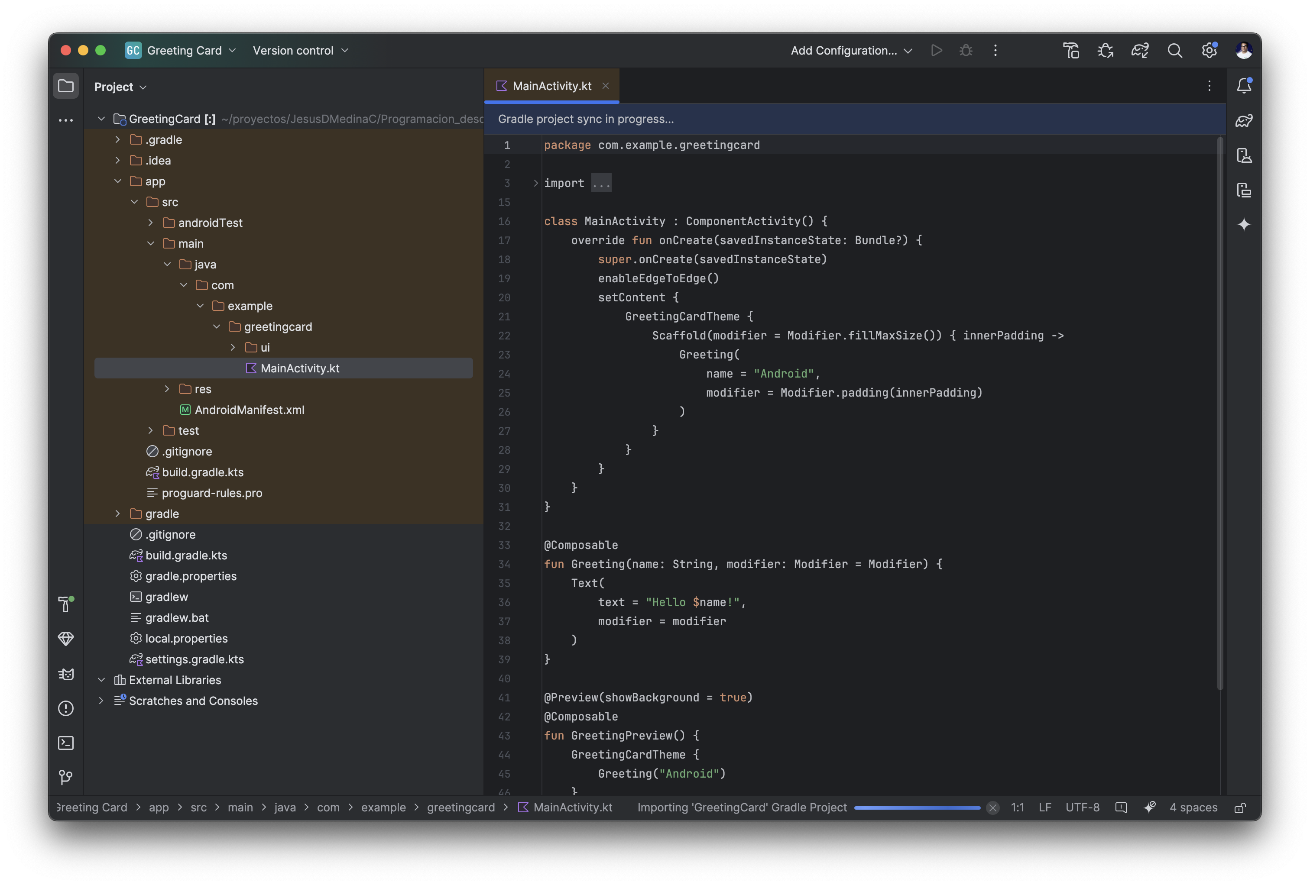Open the Add Configuration dropdown
This screenshot has width=1310, height=885.
pos(851,51)
